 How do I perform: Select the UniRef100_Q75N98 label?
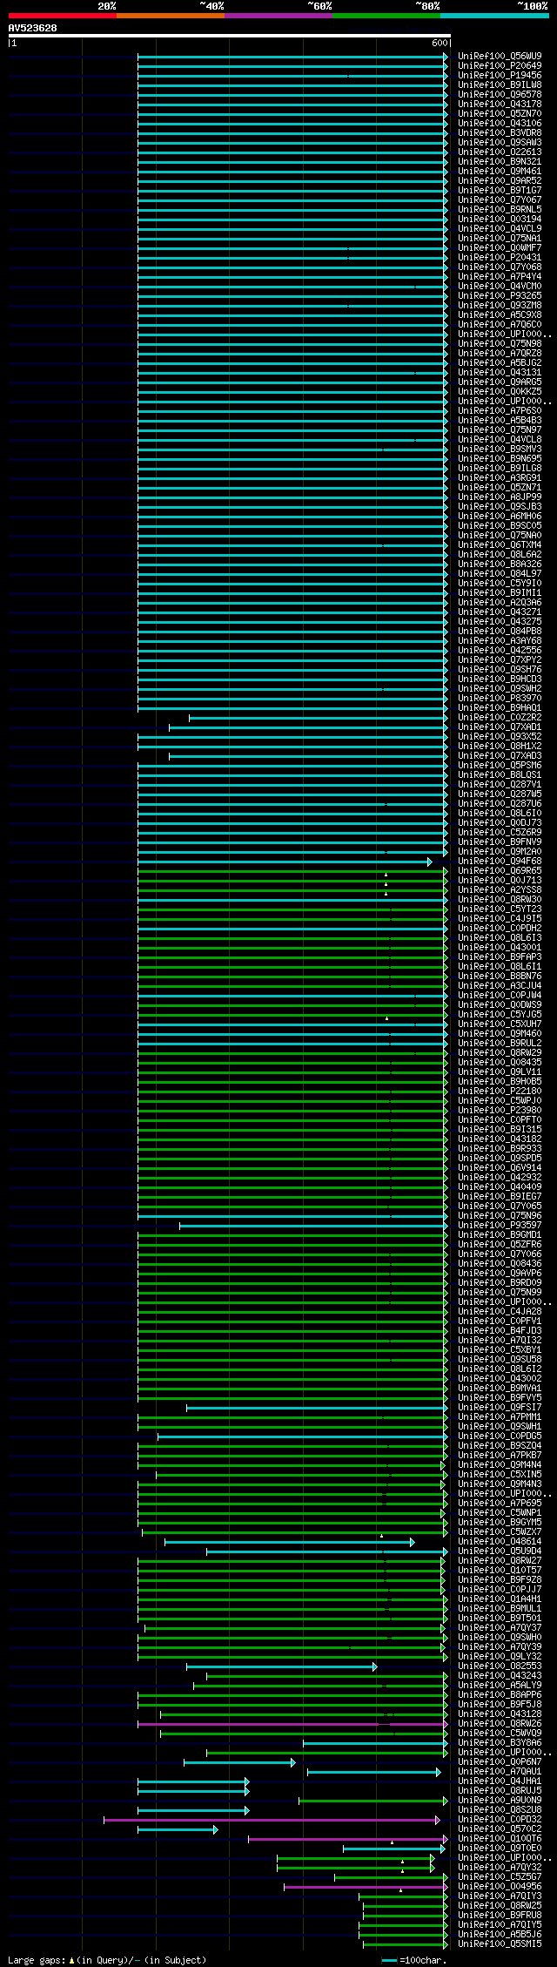[x=500, y=343]
